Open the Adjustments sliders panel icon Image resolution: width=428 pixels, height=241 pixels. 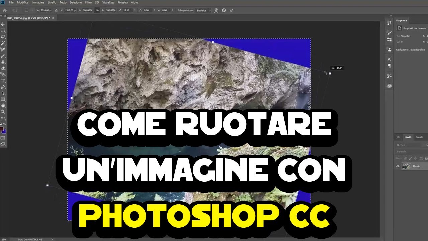point(389,39)
